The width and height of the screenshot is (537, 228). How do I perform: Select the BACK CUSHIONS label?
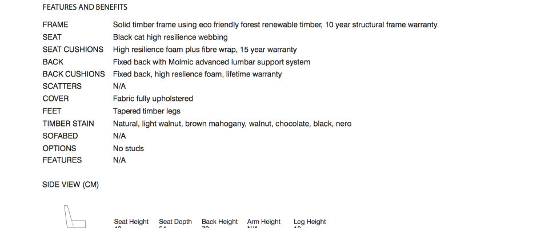click(74, 74)
